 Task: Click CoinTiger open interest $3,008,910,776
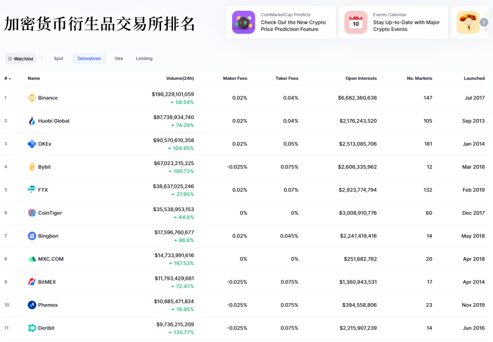(x=358, y=213)
